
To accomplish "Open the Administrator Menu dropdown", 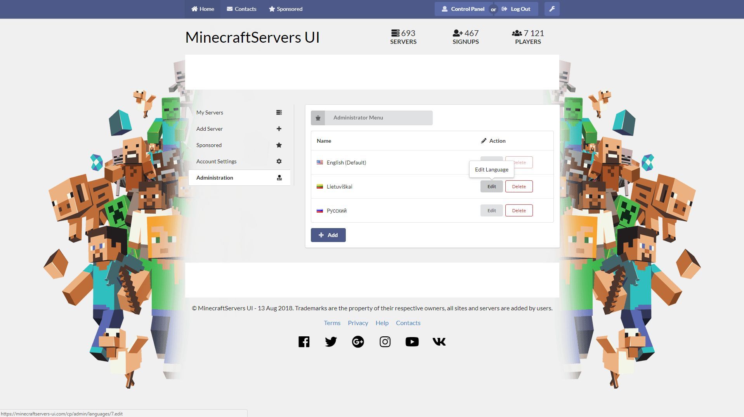I will pos(372,118).
